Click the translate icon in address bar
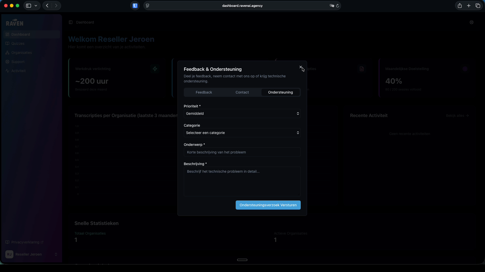 coord(332,6)
